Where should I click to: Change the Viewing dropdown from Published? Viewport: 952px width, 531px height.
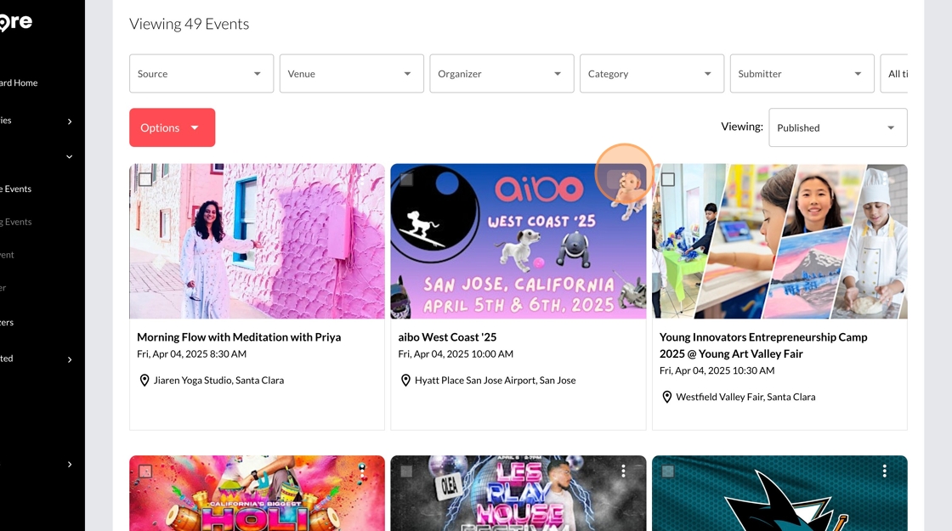pos(838,127)
